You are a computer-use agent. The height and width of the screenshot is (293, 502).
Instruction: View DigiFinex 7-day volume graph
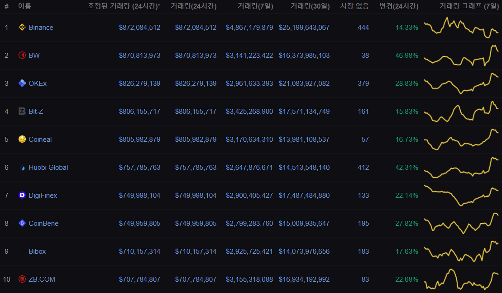(x=461, y=195)
